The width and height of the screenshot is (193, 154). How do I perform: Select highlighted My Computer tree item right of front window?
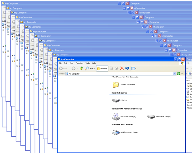[x=189, y=86]
